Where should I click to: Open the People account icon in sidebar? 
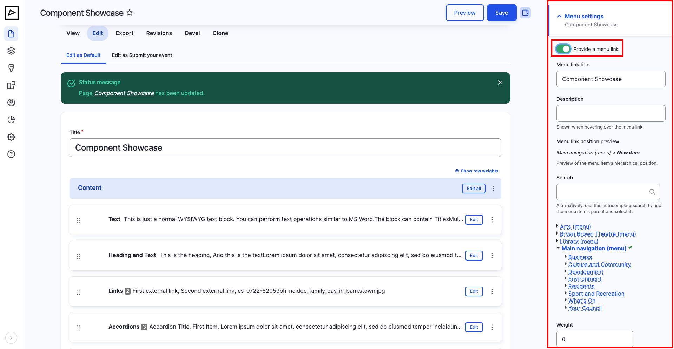11,103
